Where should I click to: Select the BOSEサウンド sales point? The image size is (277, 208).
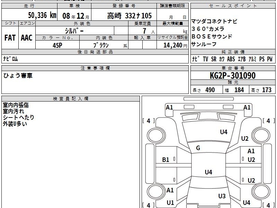(x=212, y=36)
